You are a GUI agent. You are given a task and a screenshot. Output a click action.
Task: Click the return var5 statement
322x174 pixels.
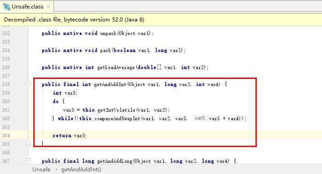70,135
